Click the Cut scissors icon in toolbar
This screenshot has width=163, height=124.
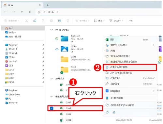(x=26, y=21)
